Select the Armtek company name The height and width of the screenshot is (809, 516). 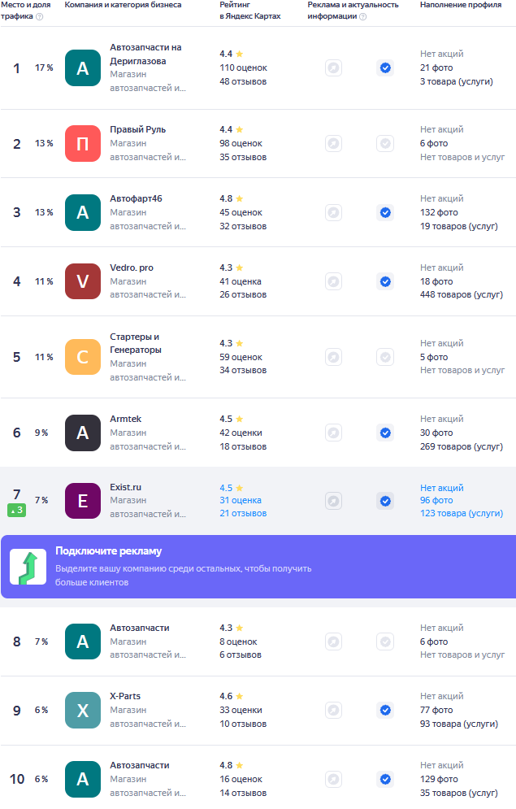(x=125, y=420)
